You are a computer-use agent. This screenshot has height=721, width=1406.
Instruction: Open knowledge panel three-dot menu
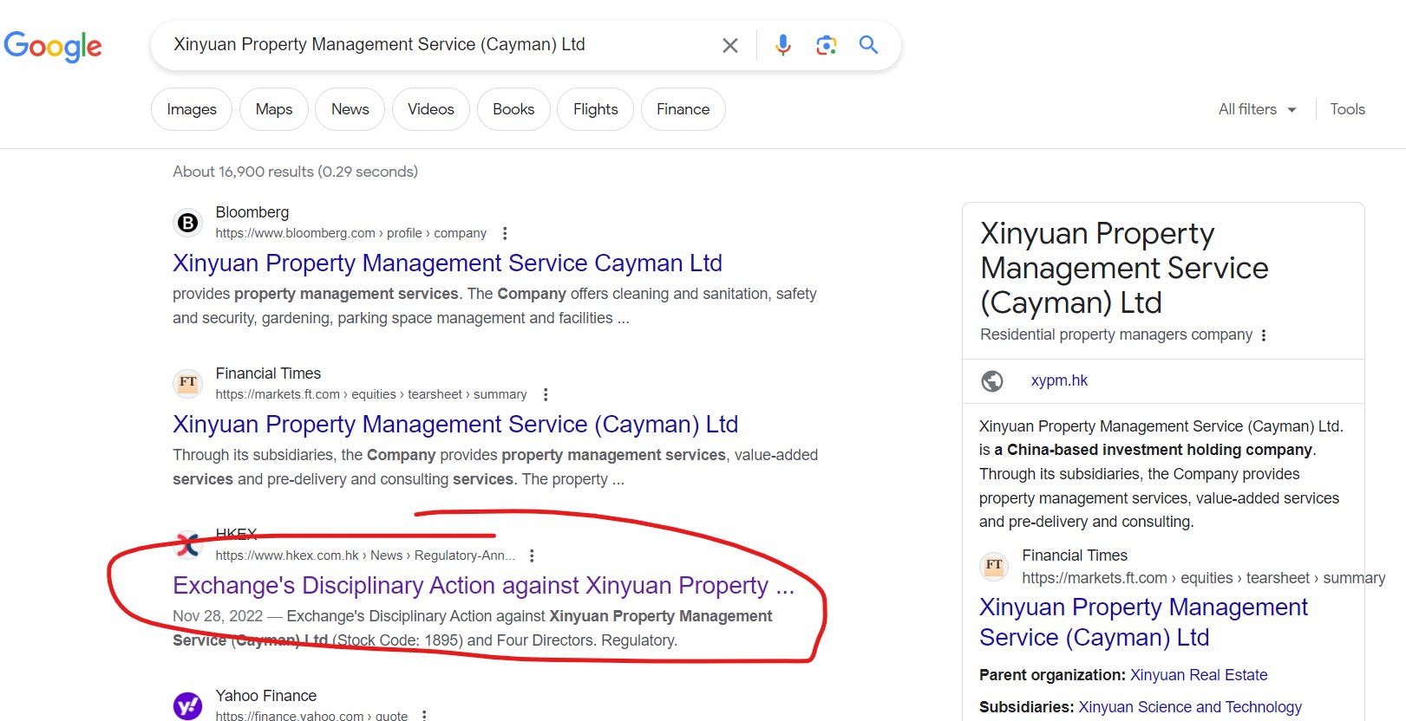pyautogui.click(x=1264, y=335)
